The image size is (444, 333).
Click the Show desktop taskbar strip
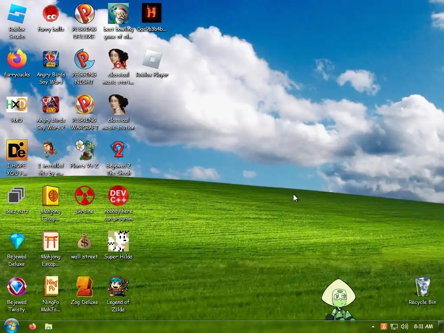click(x=441, y=327)
